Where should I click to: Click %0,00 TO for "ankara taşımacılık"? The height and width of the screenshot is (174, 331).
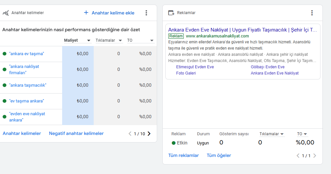tap(145, 85)
